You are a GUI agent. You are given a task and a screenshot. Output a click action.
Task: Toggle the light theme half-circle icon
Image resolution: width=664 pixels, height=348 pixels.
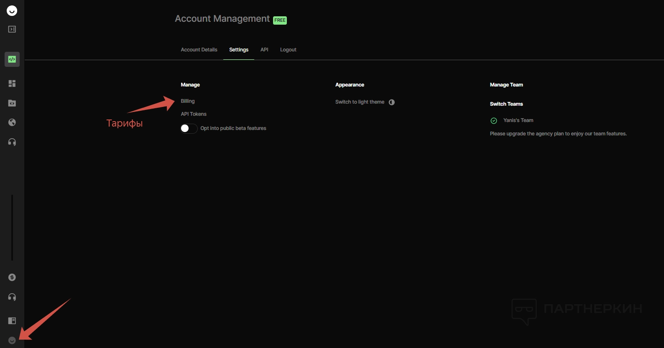tap(391, 102)
